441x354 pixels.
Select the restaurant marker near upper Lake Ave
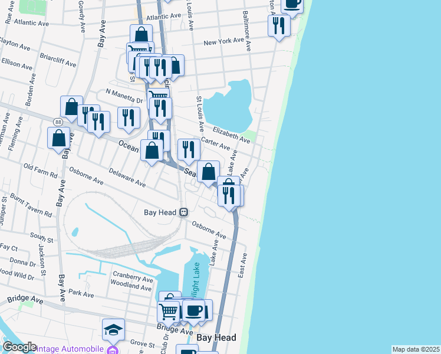229,196
